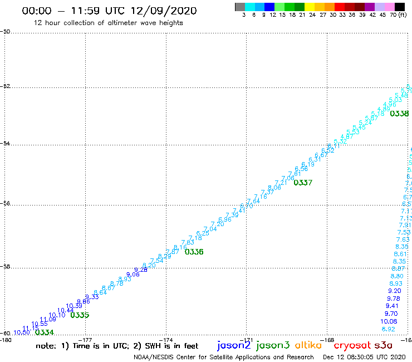The height and width of the screenshot is (362, 412).
Task: Click longitude axis label '-177'
Action: pyautogui.click(x=85, y=340)
